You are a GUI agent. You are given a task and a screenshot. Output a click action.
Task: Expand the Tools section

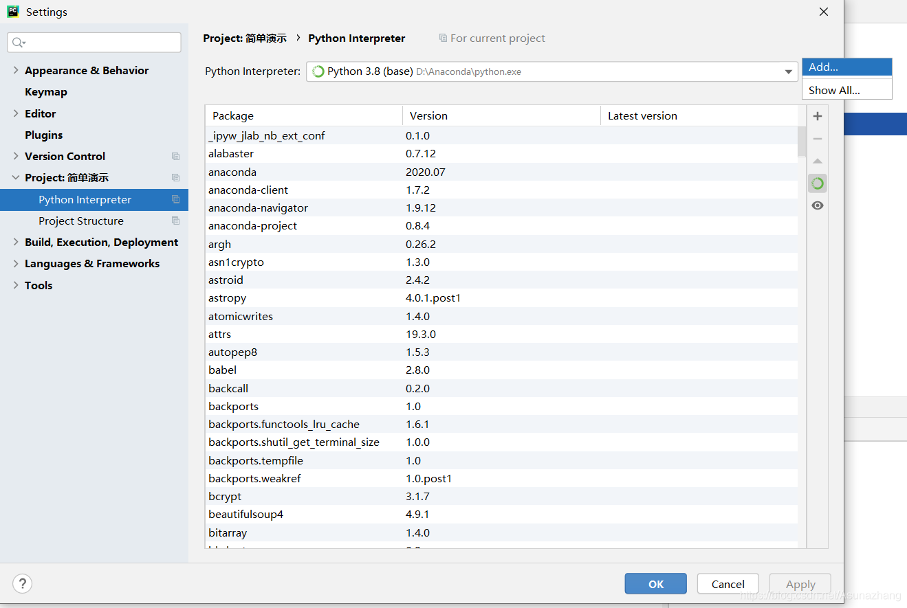pyautogui.click(x=16, y=285)
